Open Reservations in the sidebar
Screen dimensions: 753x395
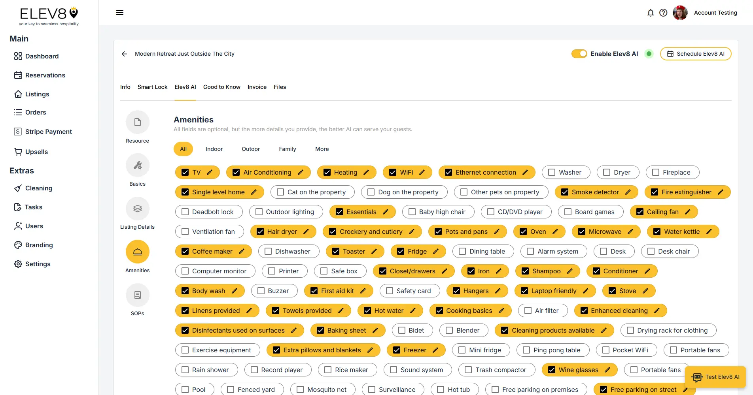pos(45,75)
